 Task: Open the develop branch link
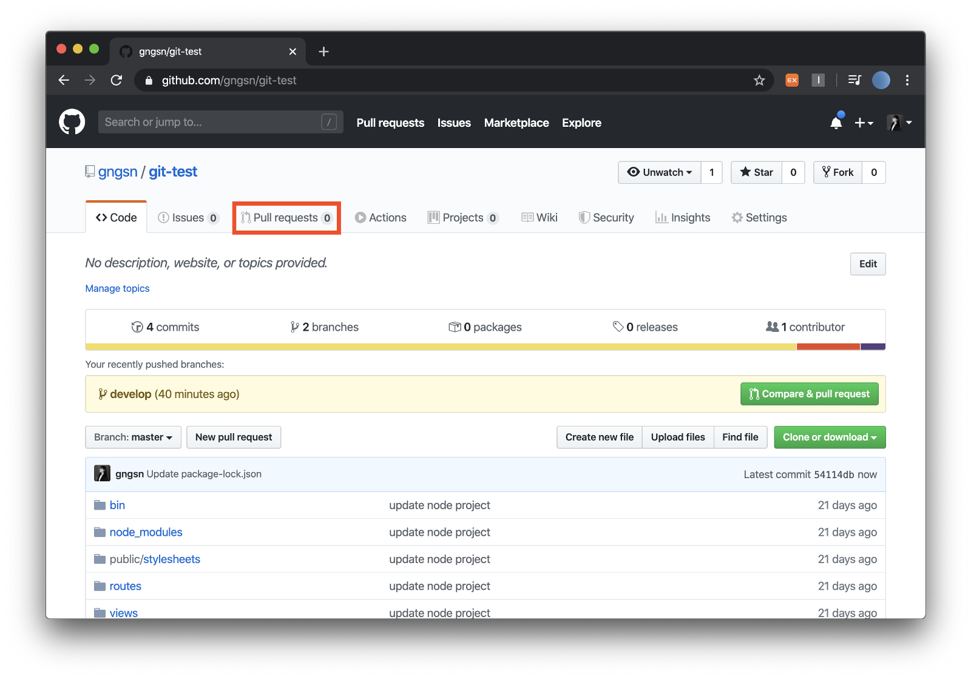click(130, 394)
